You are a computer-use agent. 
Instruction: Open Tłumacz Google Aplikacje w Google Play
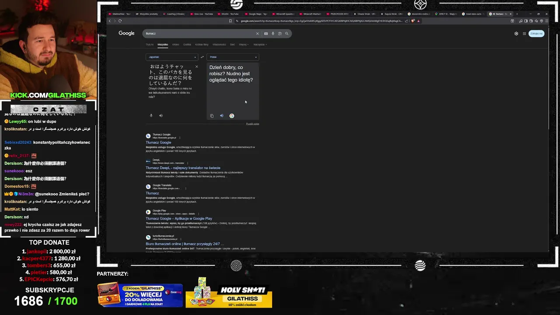coord(179,219)
